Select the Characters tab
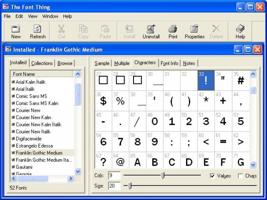Viewport: 267px width, 200px height. [145, 62]
